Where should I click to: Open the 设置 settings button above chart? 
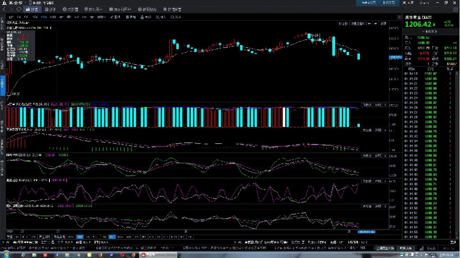(383, 23)
